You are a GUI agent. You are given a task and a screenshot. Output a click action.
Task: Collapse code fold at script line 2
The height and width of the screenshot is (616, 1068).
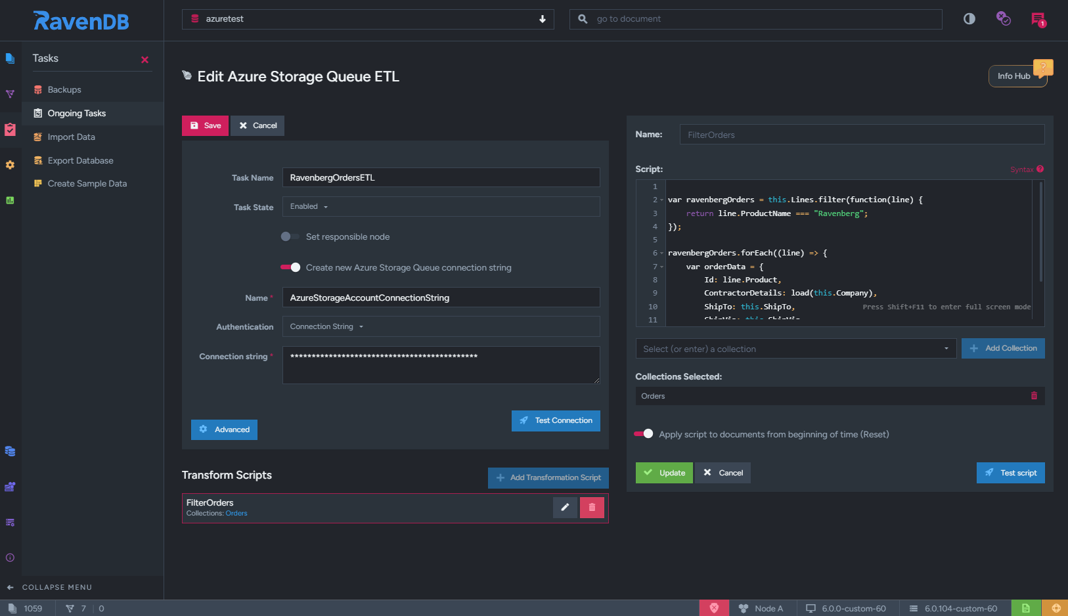pyautogui.click(x=662, y=200)
